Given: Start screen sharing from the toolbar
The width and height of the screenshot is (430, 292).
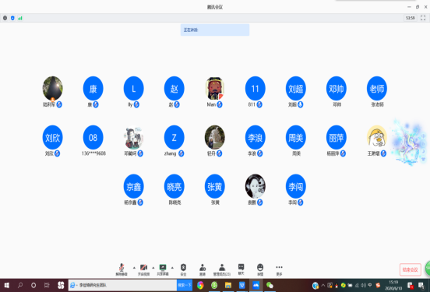Looking at the screenshot, I should 163,269.
